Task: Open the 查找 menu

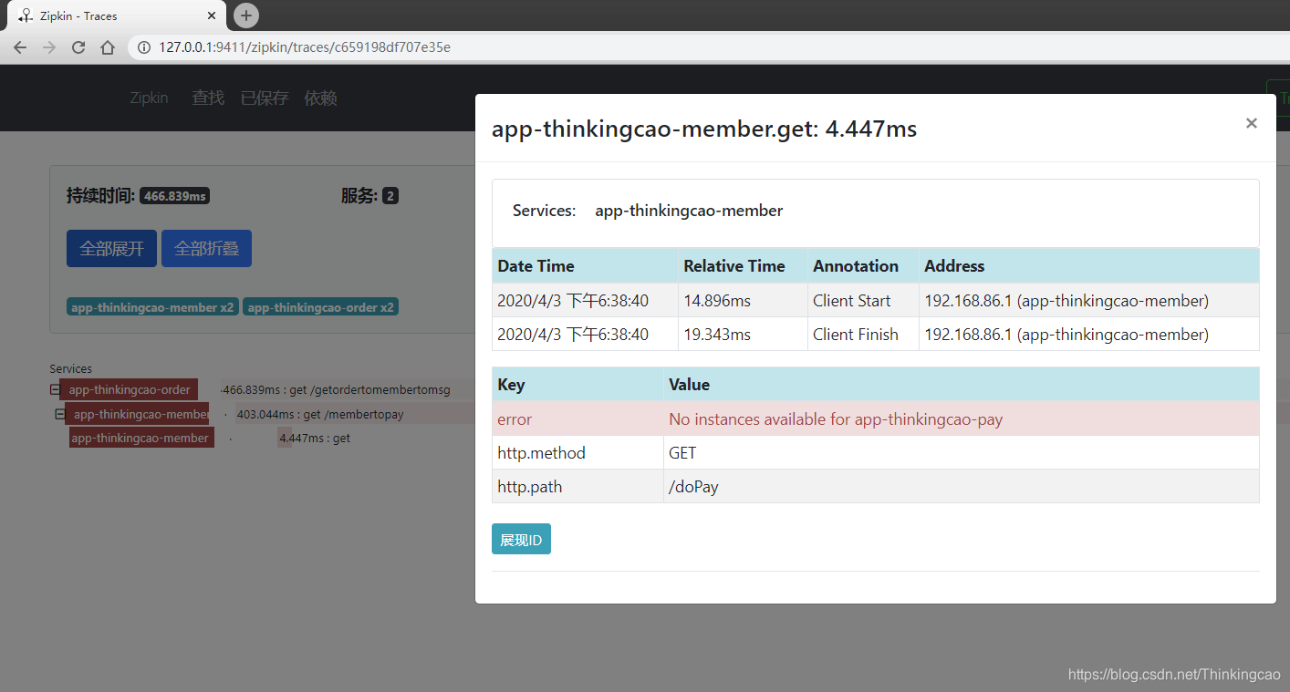Action: click(208, 98)
